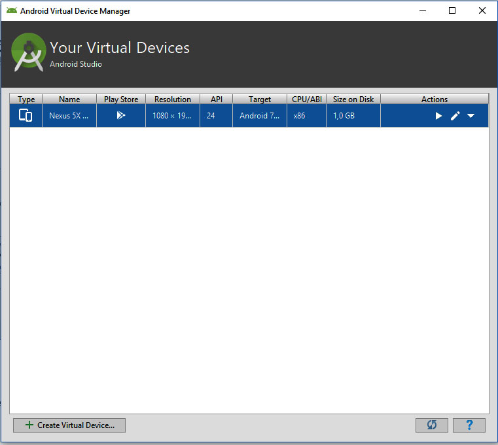Open help with the question mark button
The height and width of the screenshot is (445, 498).
click(469, 425)
